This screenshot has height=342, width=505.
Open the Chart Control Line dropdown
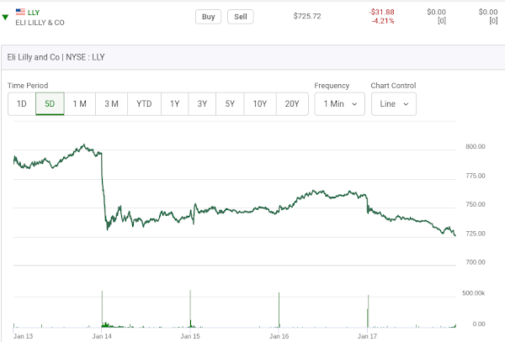(x=394, y=104)
